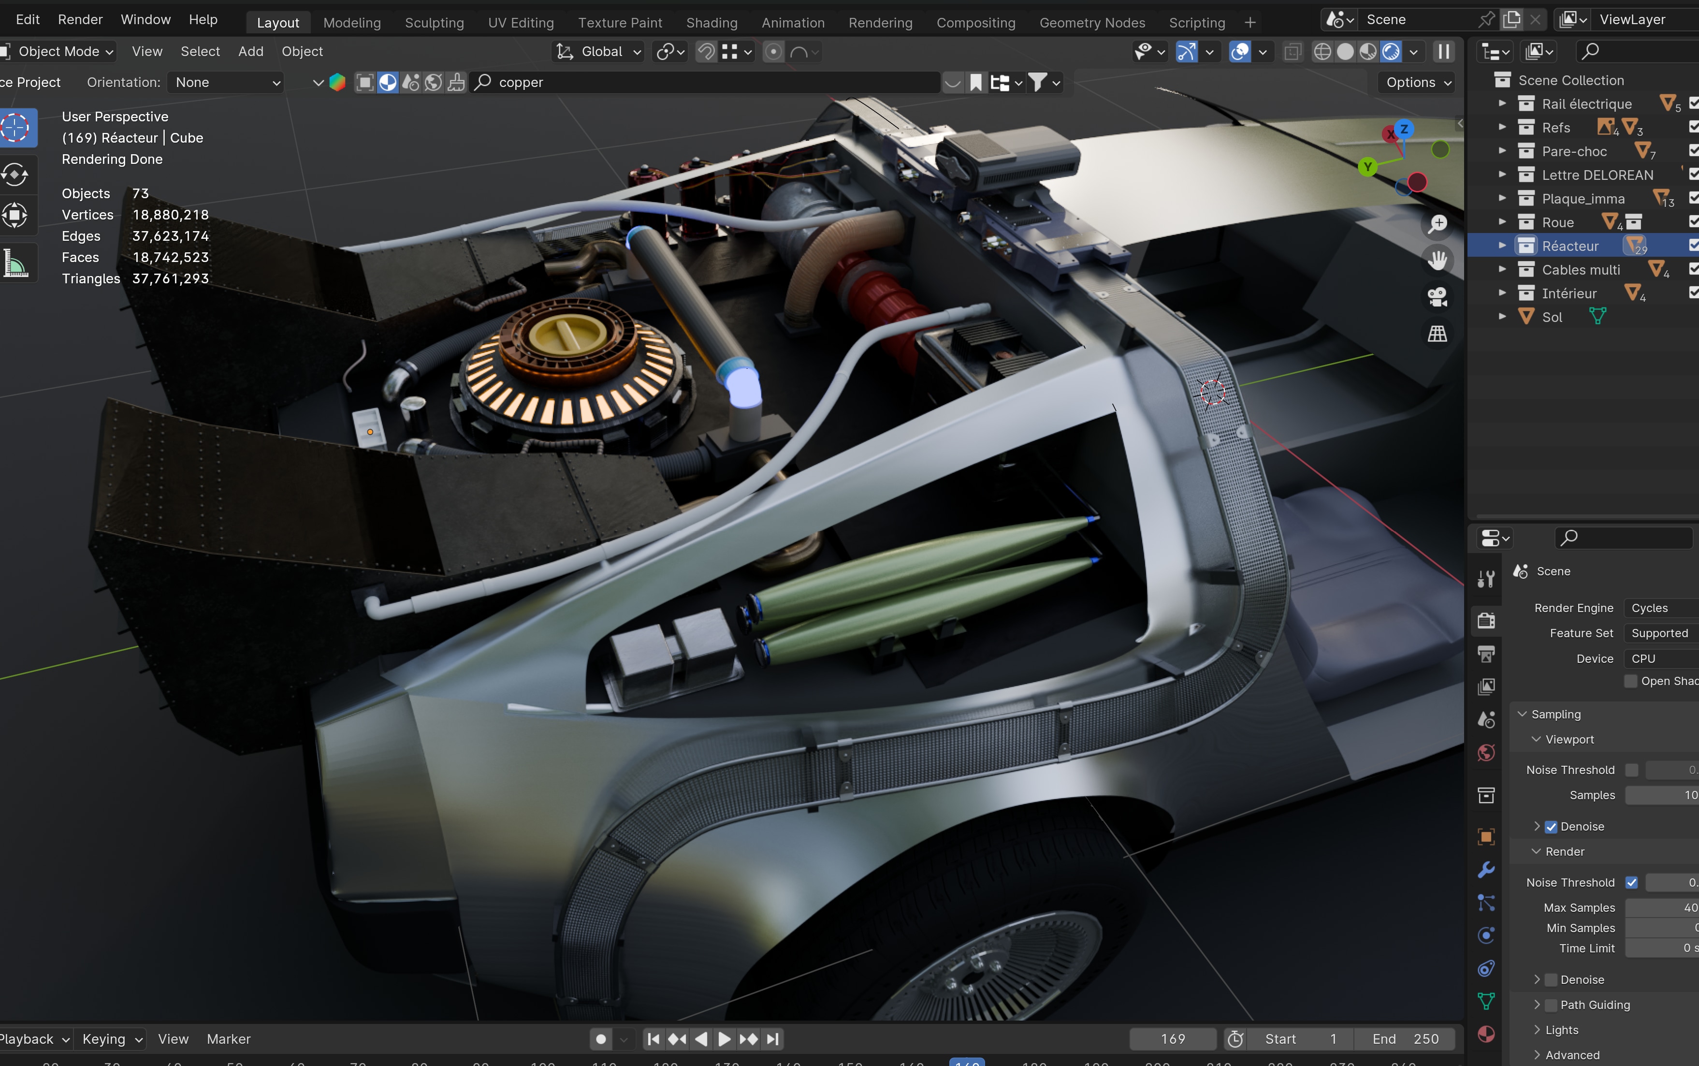1699x1066 pixels.
Task: Add a new workspace with plus button
Action: [1249, 23]
